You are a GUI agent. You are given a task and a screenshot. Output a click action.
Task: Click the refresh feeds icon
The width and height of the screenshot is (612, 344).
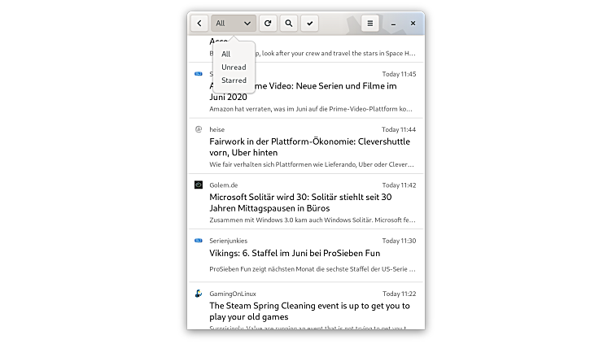coord(268,24)
